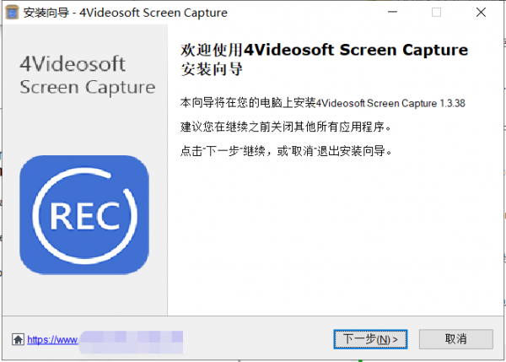506x362 pixels.
Task: Click the home icon beside the URL
Action: pyautogui.click(x=18, y=339)
